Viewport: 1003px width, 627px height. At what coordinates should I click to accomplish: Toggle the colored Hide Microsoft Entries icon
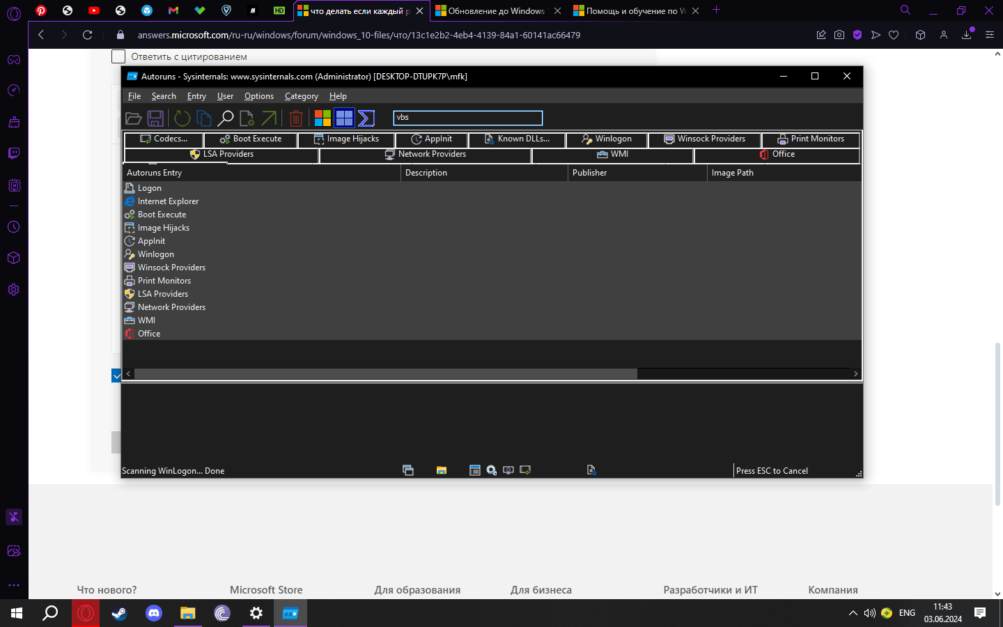pyautogui.click(x=322, y=118)
